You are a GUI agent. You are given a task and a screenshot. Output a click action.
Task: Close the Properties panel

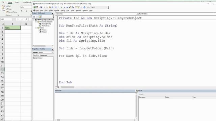(53, 49)
